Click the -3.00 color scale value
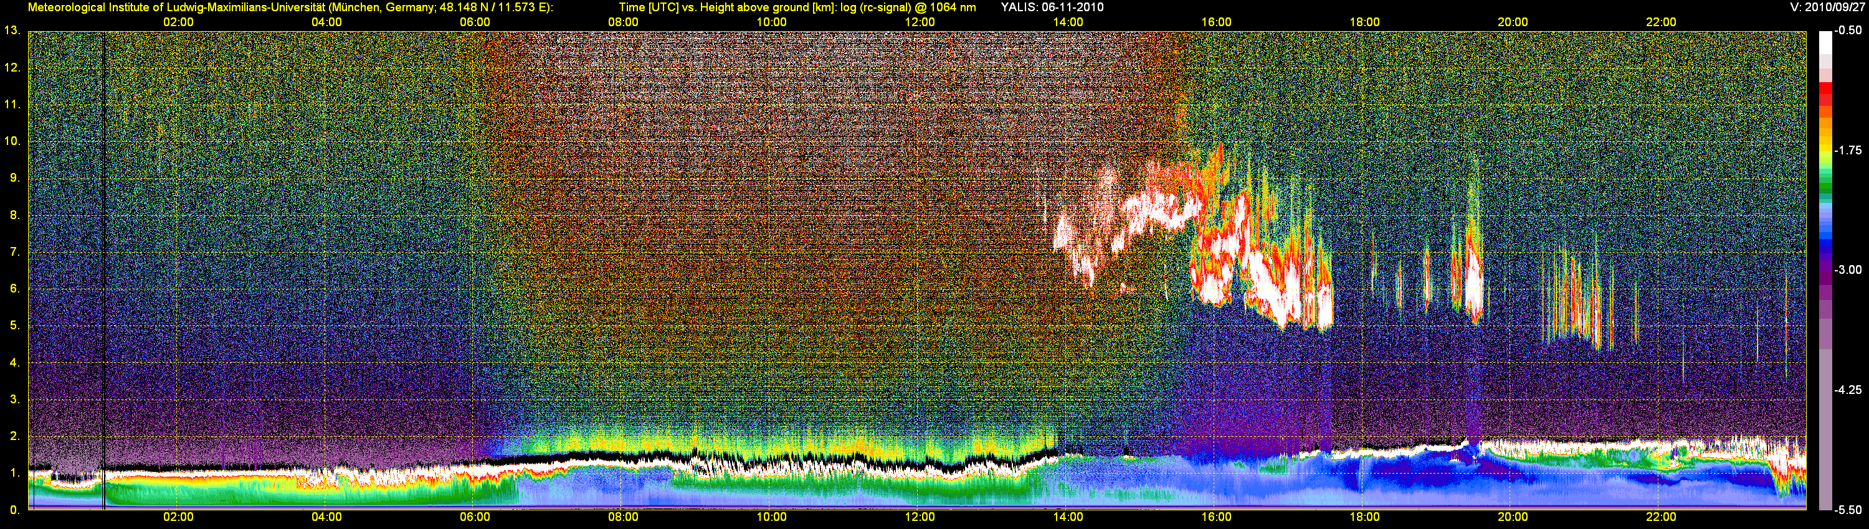Screen dimensions: 1869x529 pyautogui.click(x=1848, y=270)
